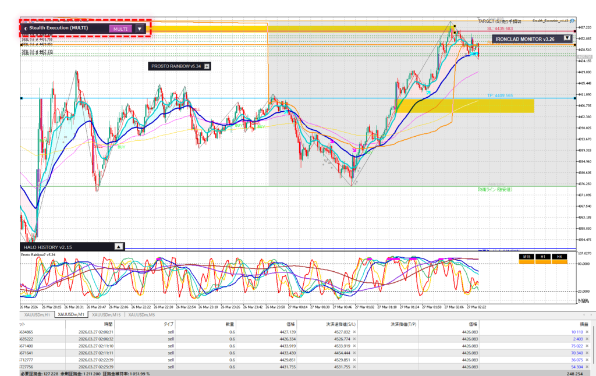Switch to the XAUUSDm,H1 chart tab
596x376 pixels.
pos(38,315)
